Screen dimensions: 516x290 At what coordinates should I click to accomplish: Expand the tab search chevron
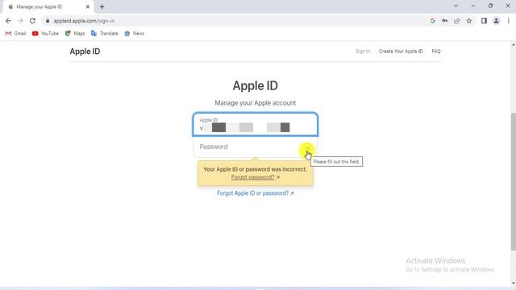[456, 6]
